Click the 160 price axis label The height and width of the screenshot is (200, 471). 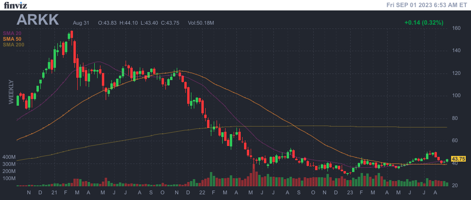point(456,28)
